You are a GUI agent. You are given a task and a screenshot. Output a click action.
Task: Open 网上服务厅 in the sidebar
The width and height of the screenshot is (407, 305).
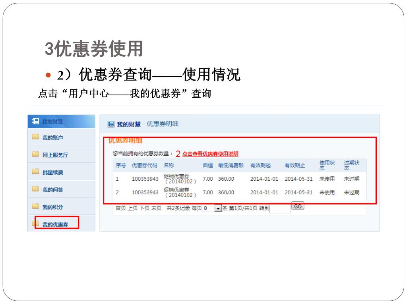pos(55,155)
